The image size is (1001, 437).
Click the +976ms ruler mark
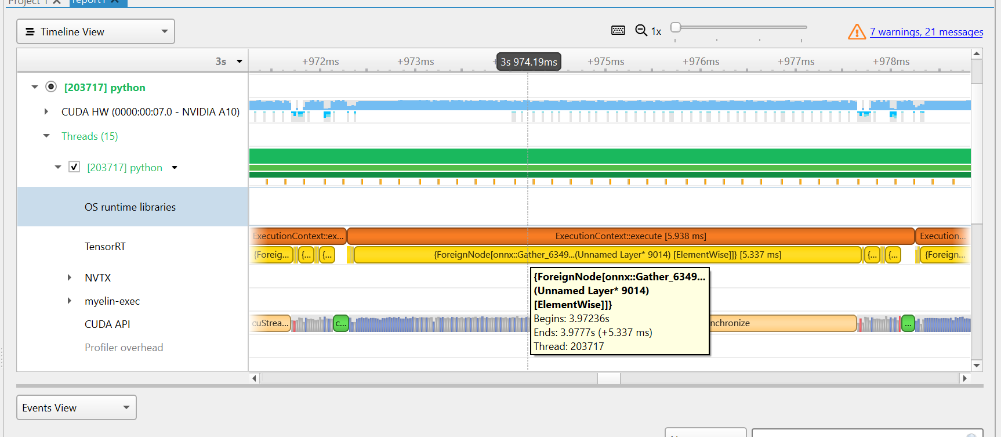tap(701, 62)
